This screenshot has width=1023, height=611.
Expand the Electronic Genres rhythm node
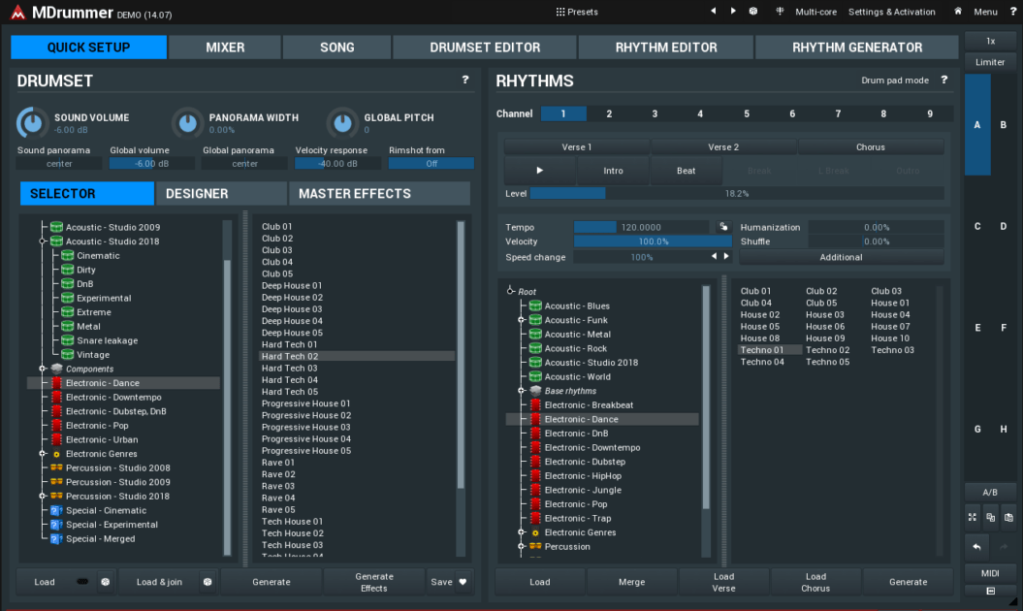coord(522,532)
